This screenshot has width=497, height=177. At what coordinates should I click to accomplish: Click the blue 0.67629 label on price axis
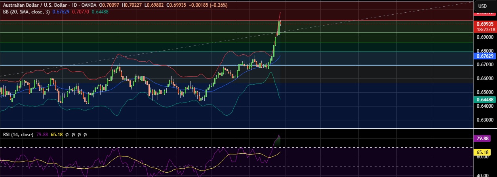[484, 56]
